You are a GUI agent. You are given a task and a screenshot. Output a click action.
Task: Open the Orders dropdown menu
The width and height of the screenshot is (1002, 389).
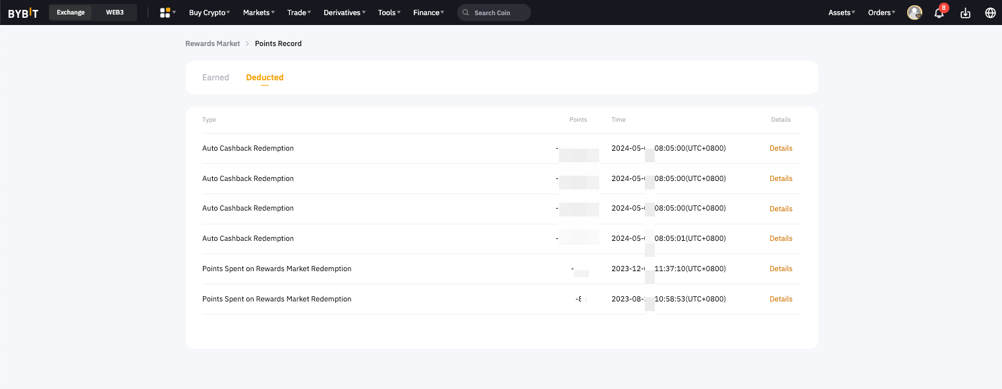881,13
